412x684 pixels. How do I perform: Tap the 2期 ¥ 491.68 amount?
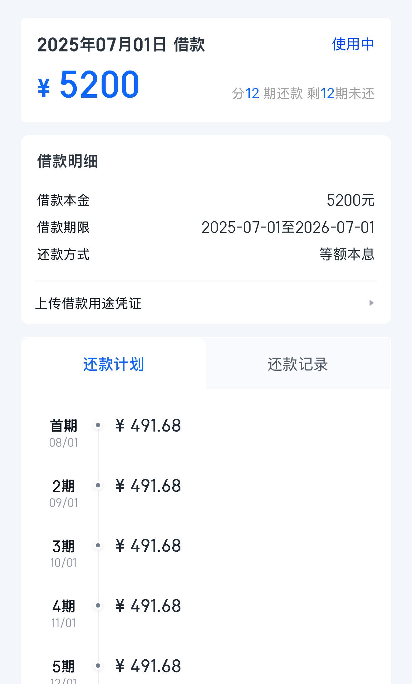point(148,486)
